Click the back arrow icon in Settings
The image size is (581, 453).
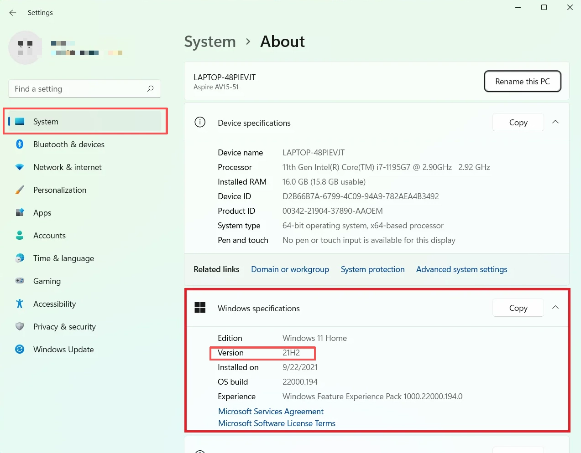pos(13,13)
